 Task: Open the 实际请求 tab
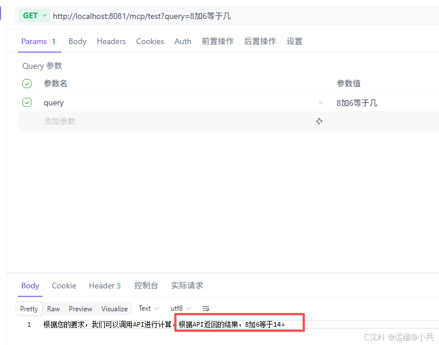point(187,285)
